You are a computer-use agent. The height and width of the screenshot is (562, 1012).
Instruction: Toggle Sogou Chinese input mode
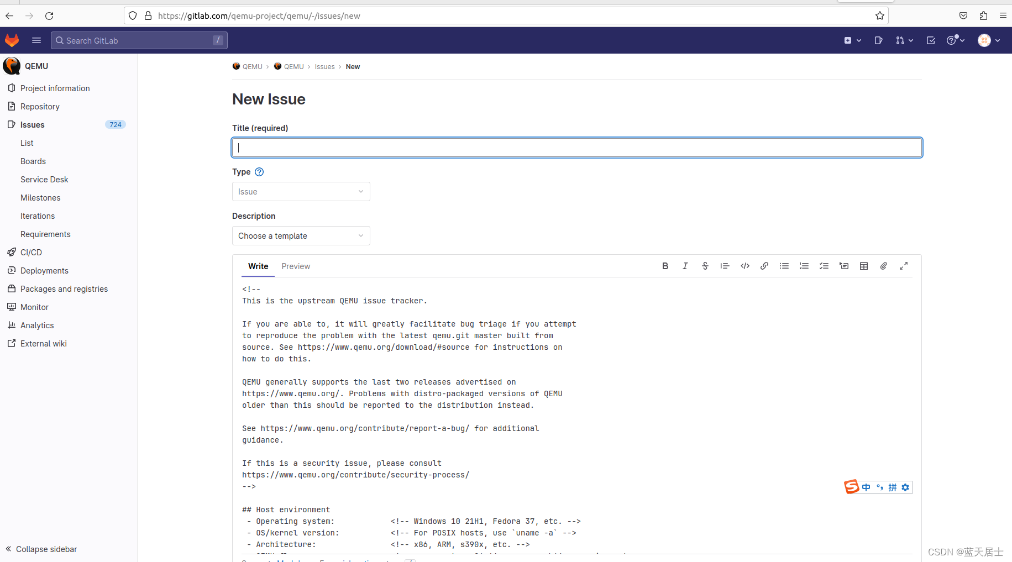point(866,487)
